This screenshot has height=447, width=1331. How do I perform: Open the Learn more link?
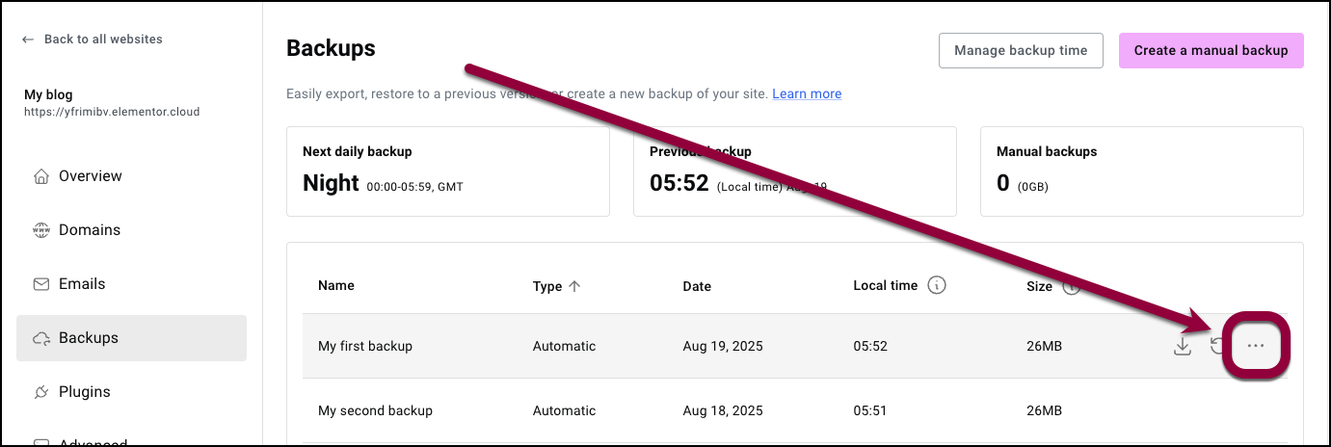(807, 93)
